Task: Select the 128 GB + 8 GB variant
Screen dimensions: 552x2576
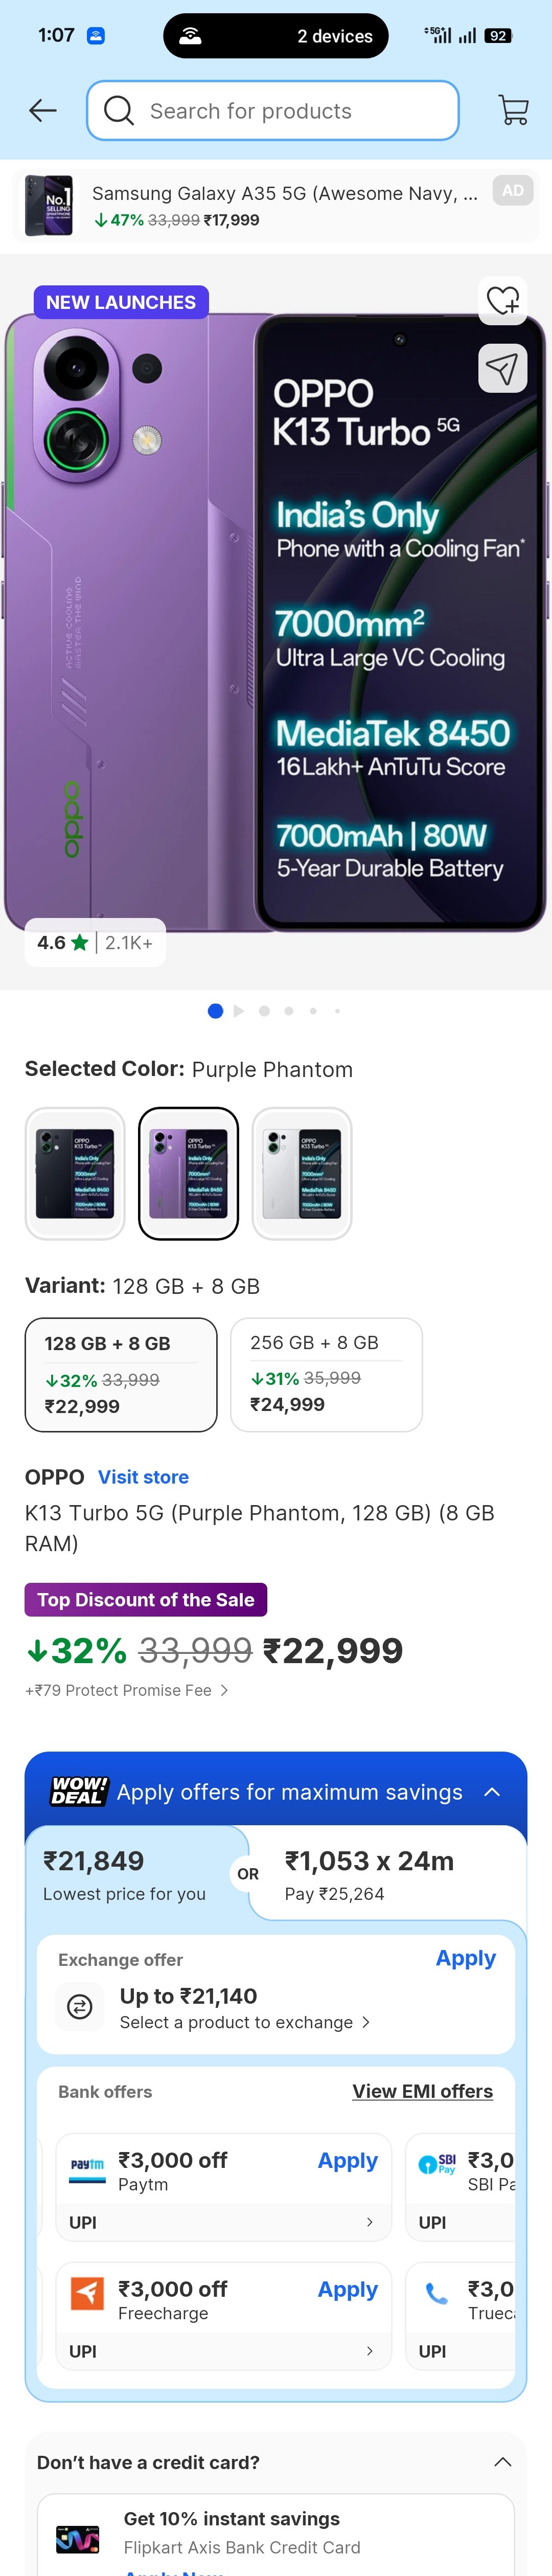Action: point(121,1374)
